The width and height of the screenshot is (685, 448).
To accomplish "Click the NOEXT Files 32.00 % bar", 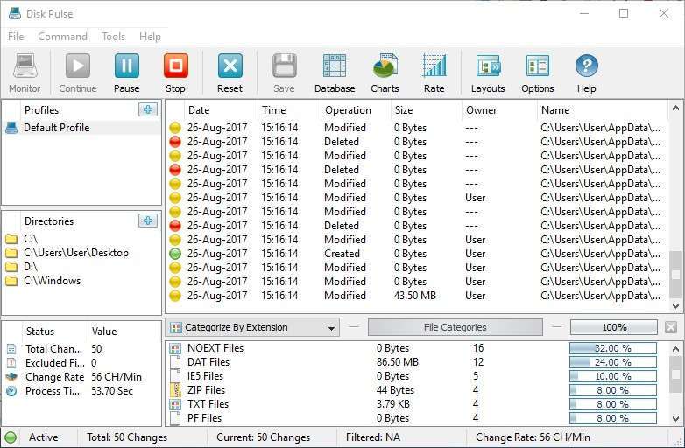I will coord(613,348).
